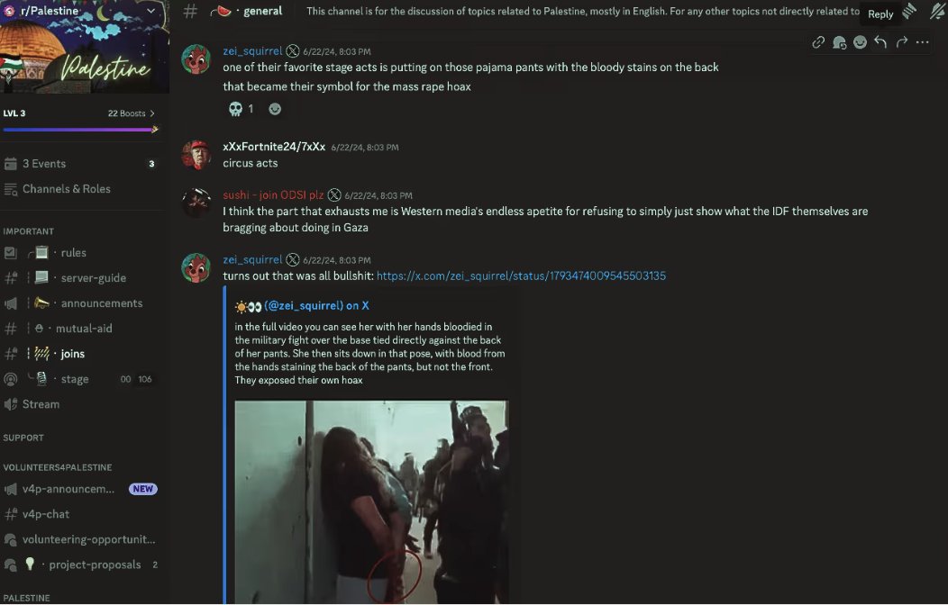Screen dimensions: 948x605
Task: Toggle the skull reaction on message
Action: [x=242, y=109]
